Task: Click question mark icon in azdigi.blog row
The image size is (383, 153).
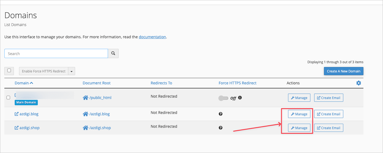Action: click(221, 114)
